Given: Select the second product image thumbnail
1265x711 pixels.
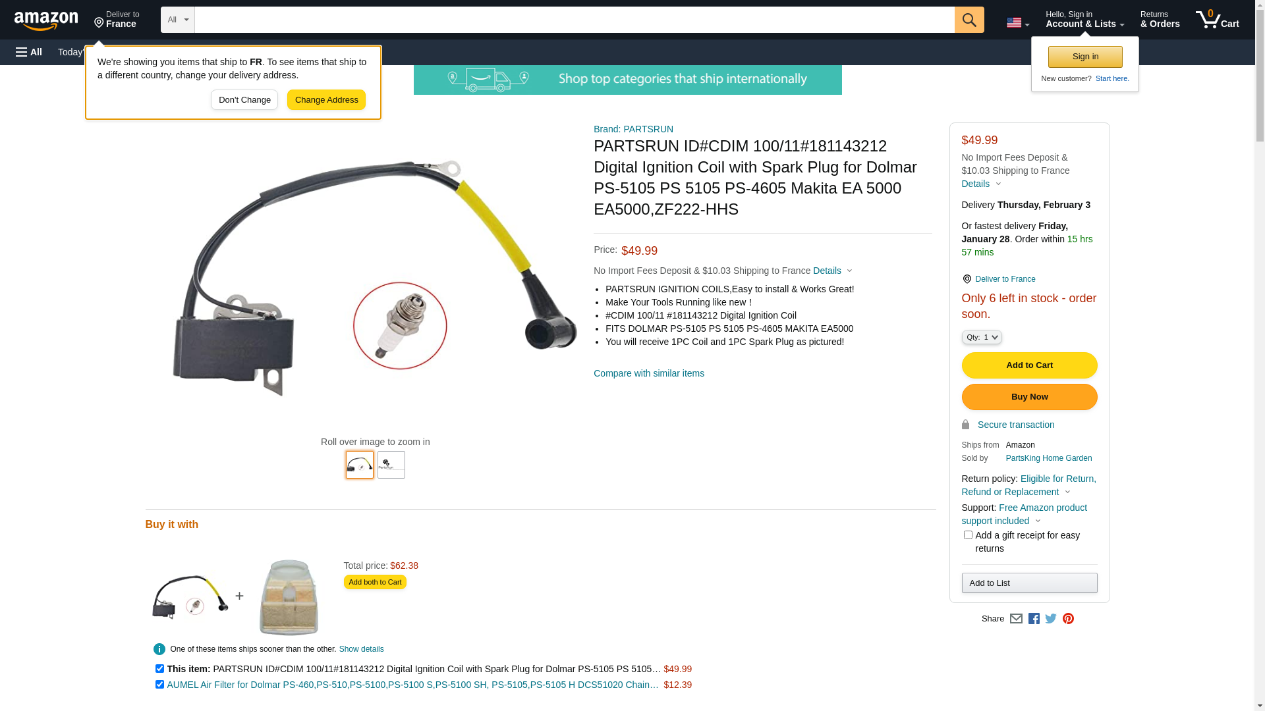Looking at the screenshot, I should pyautogui.click(x=391, y=465).
